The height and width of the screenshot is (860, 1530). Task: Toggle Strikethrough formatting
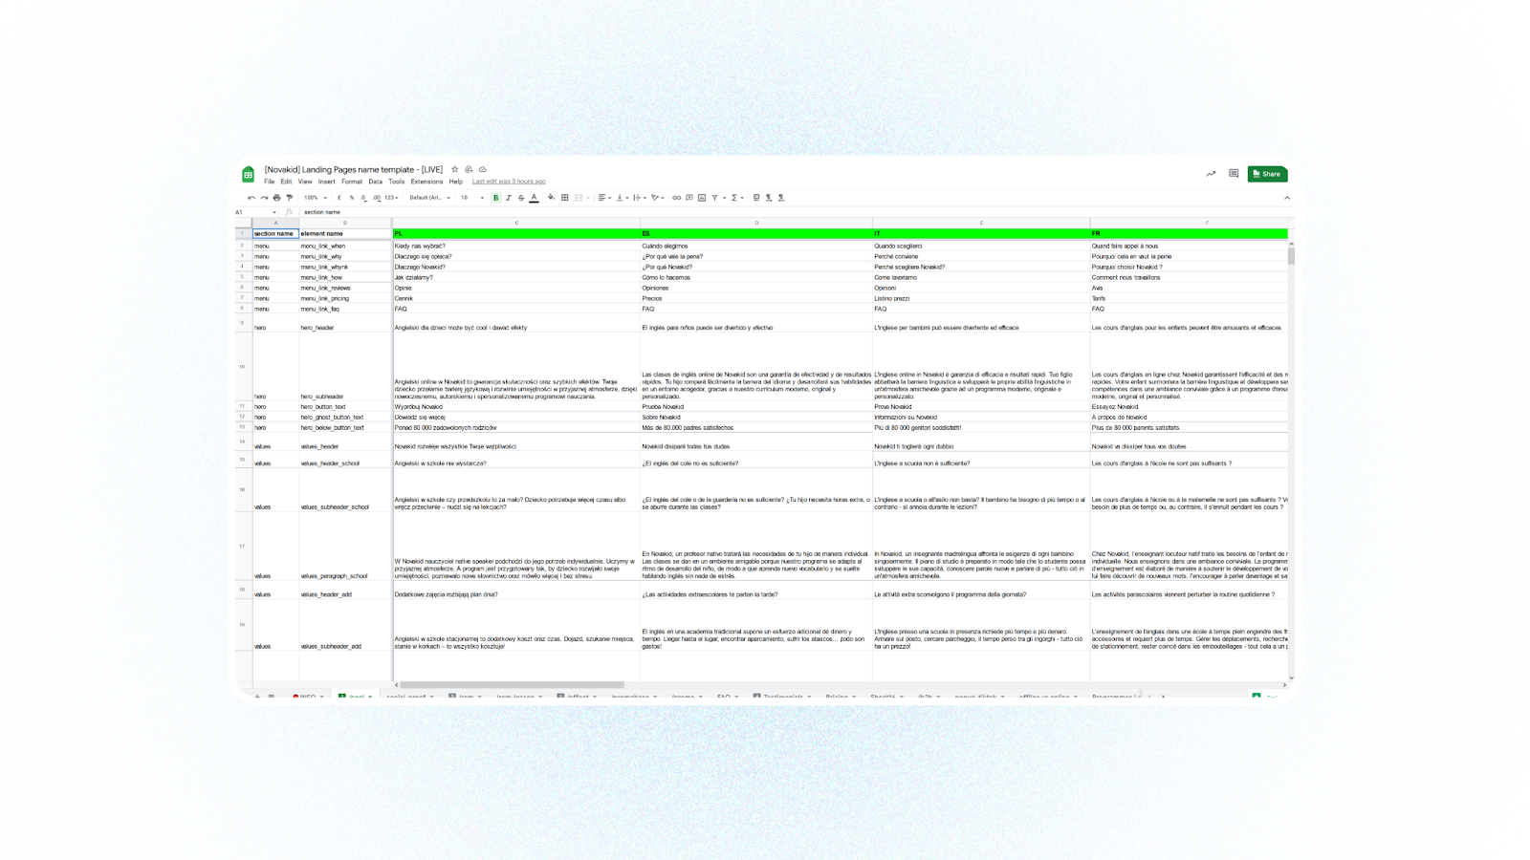click(x=521, y=198)
